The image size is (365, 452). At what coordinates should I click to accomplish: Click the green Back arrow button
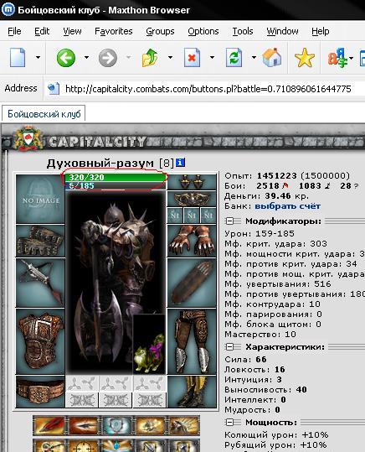(x=66, y=58)
